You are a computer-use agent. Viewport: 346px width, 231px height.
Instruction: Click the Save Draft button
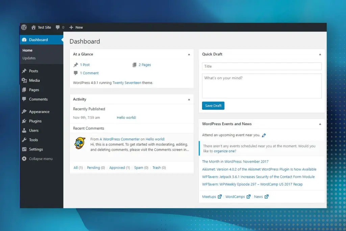pos(213,106)
